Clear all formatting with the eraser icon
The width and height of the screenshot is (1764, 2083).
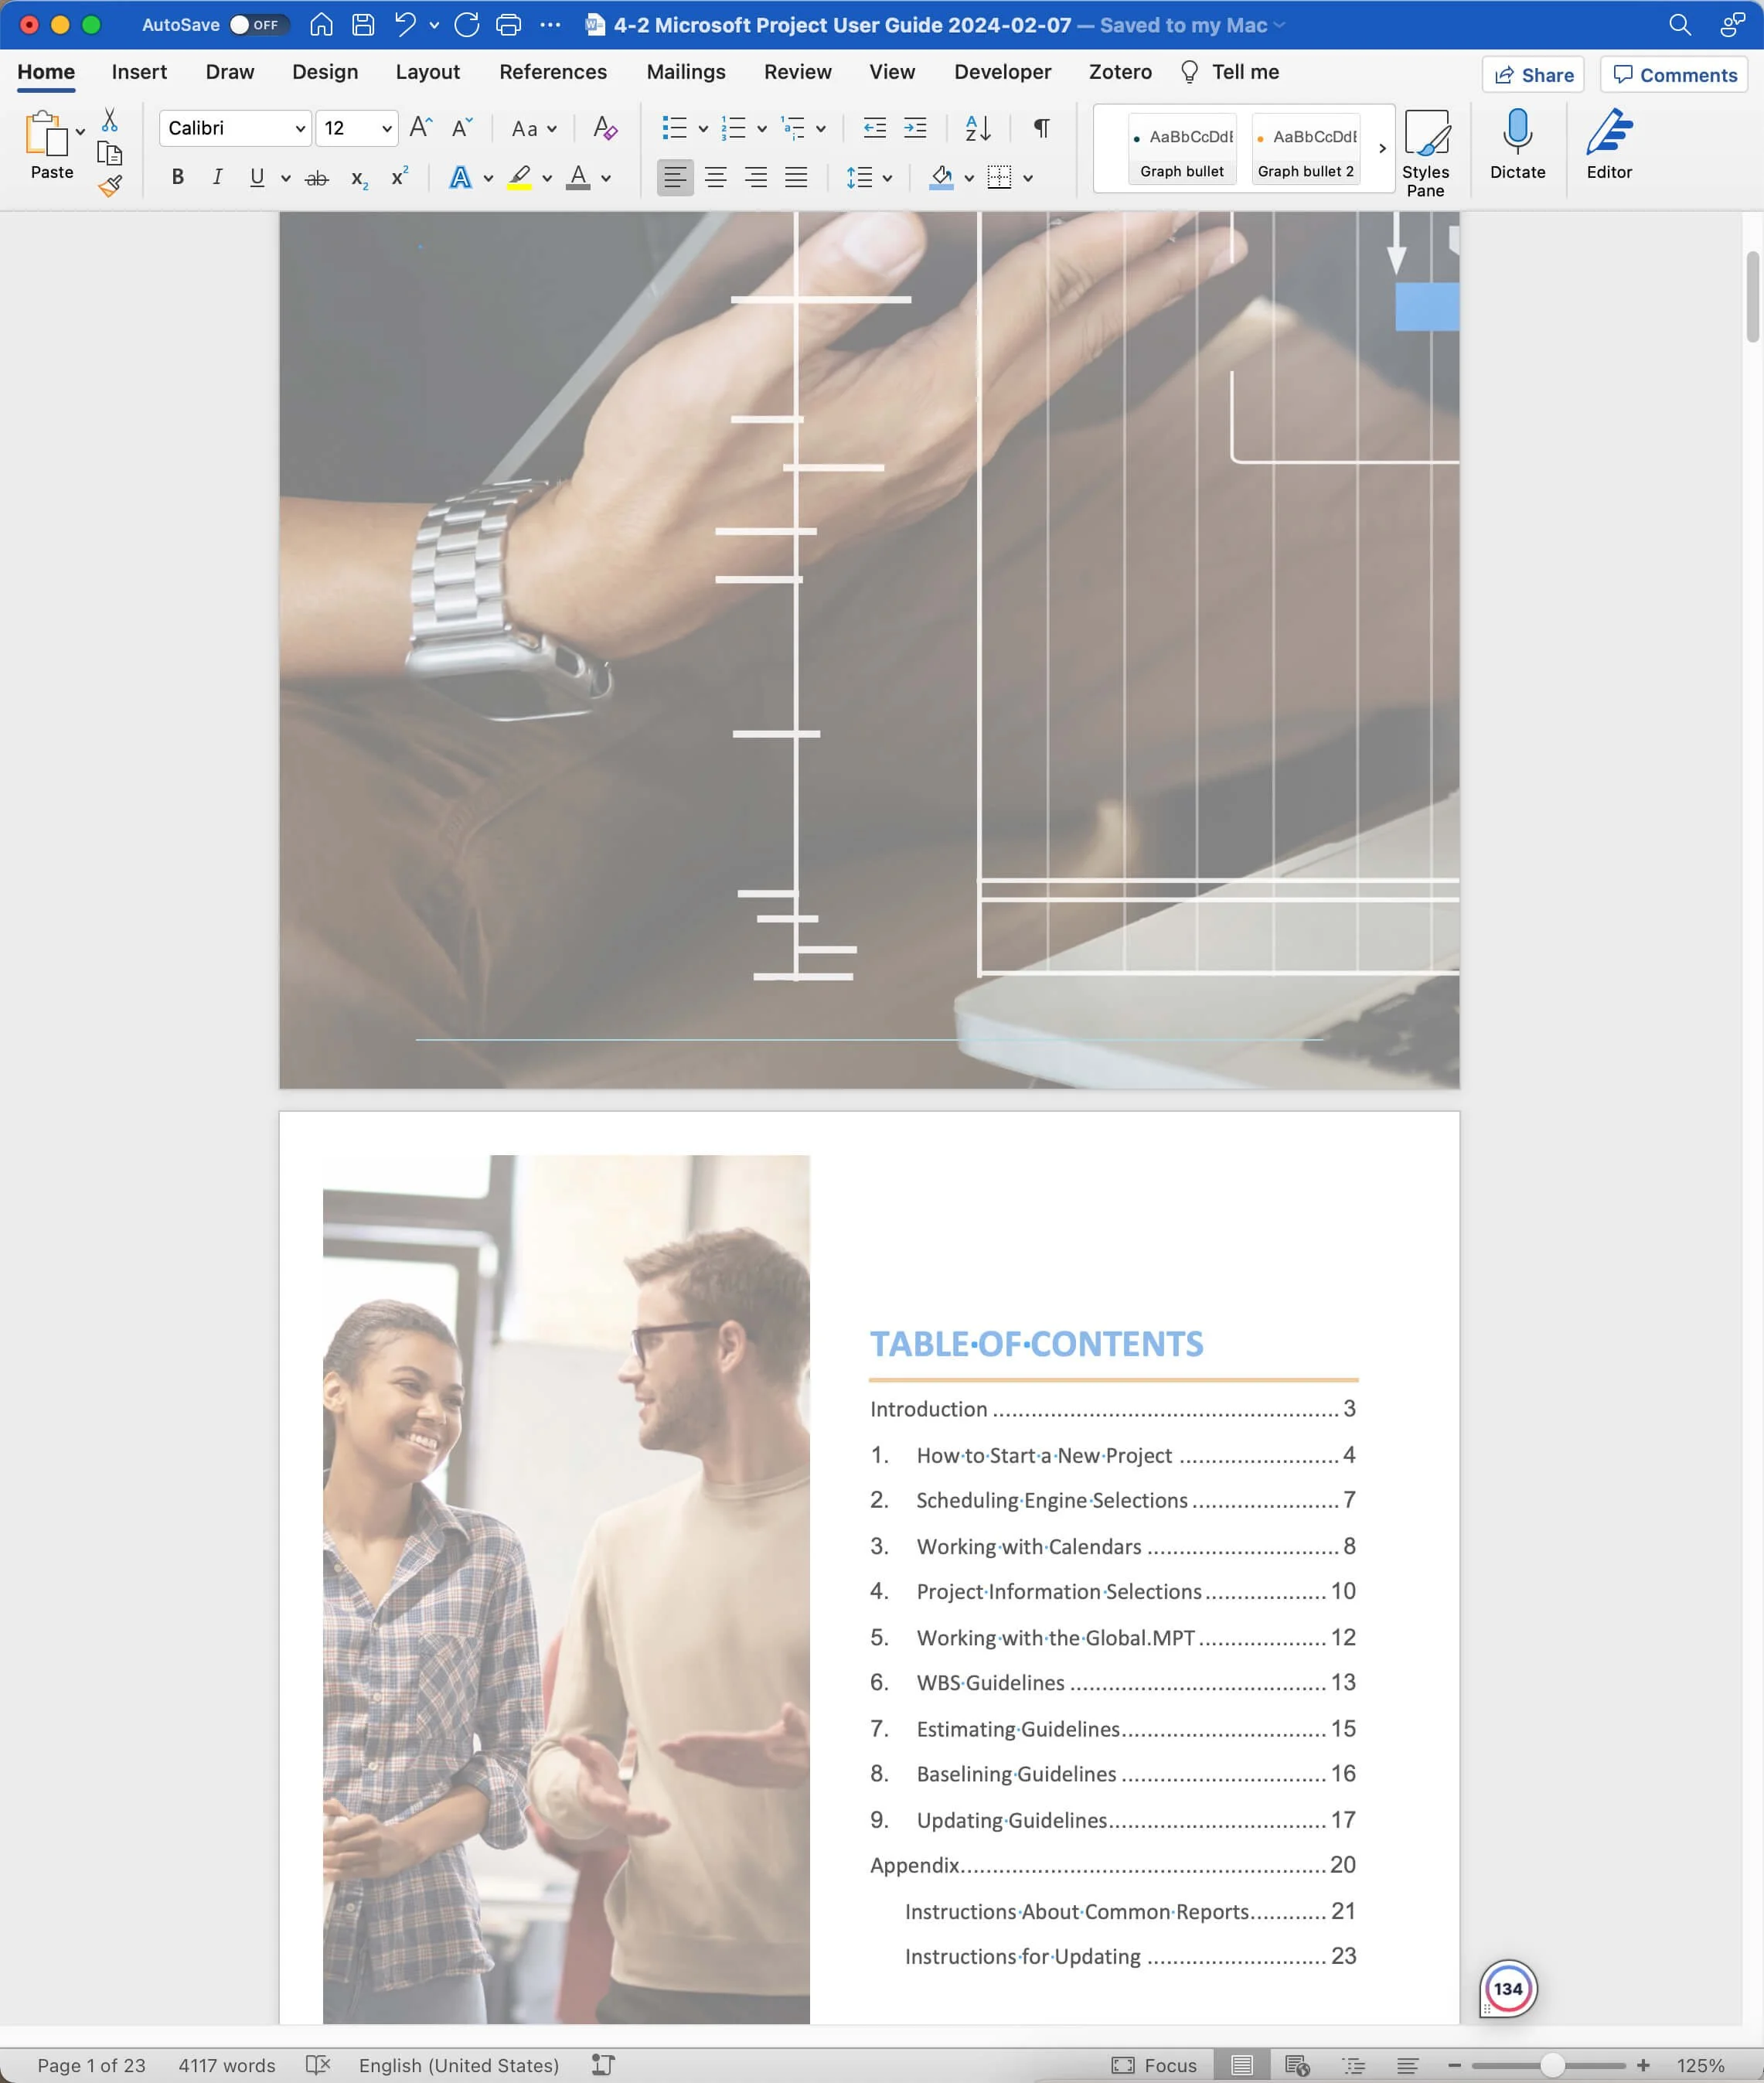click(x=605, y=128)
